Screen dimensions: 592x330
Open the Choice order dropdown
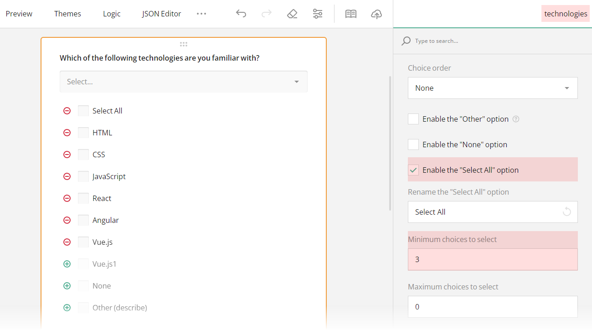pyautogui.click(x=492, y=88)
